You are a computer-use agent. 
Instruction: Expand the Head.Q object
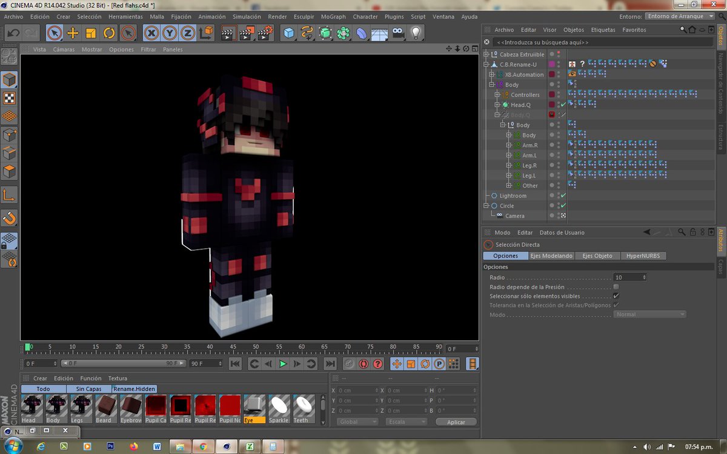pos(497,105)
